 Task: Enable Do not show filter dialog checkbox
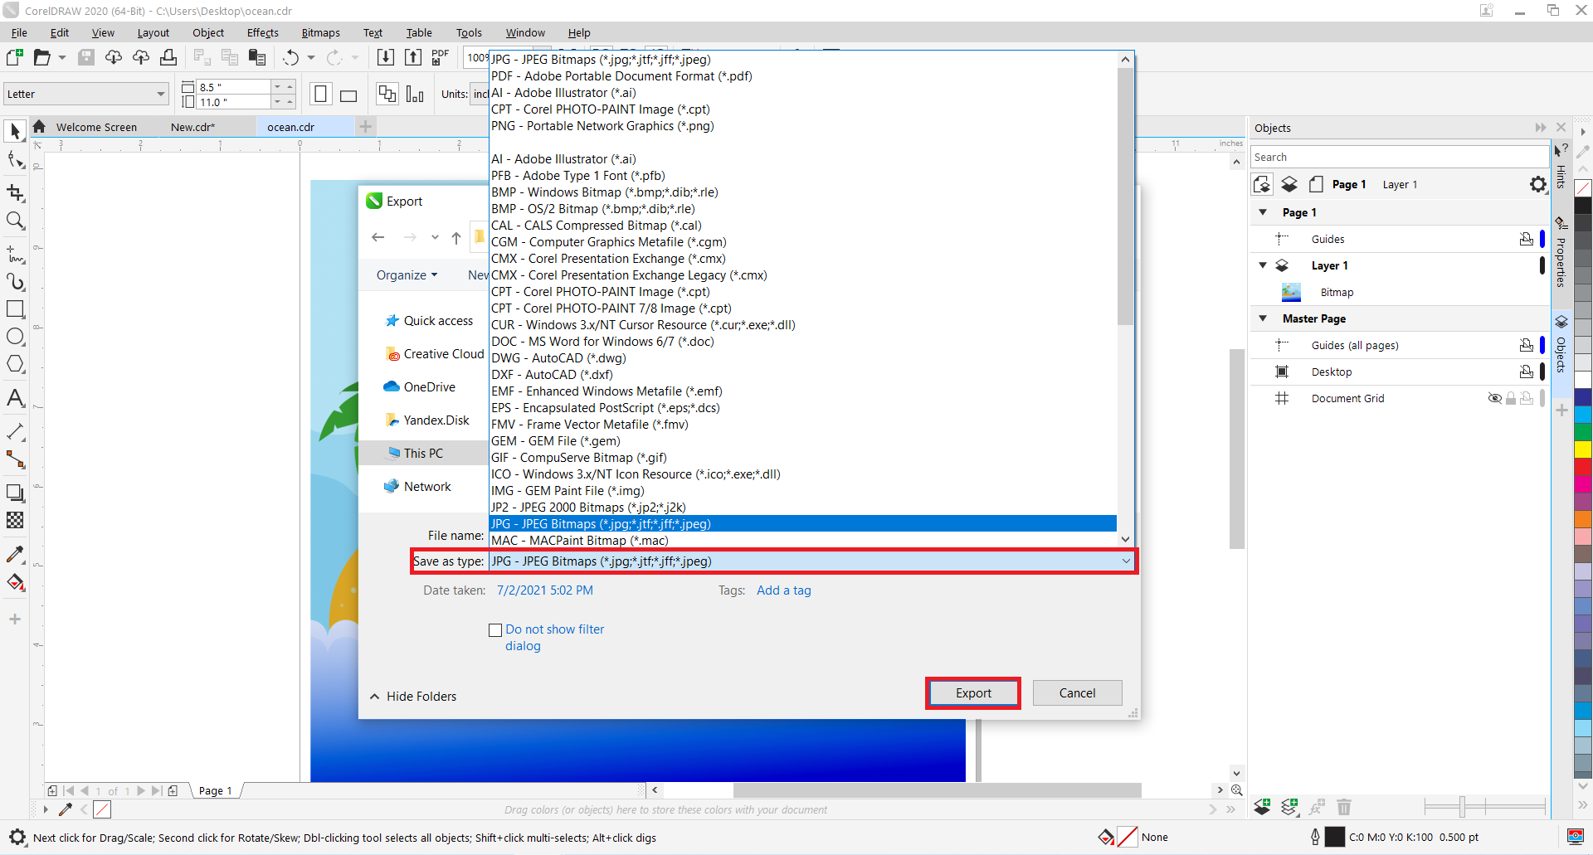coord(495,630)
